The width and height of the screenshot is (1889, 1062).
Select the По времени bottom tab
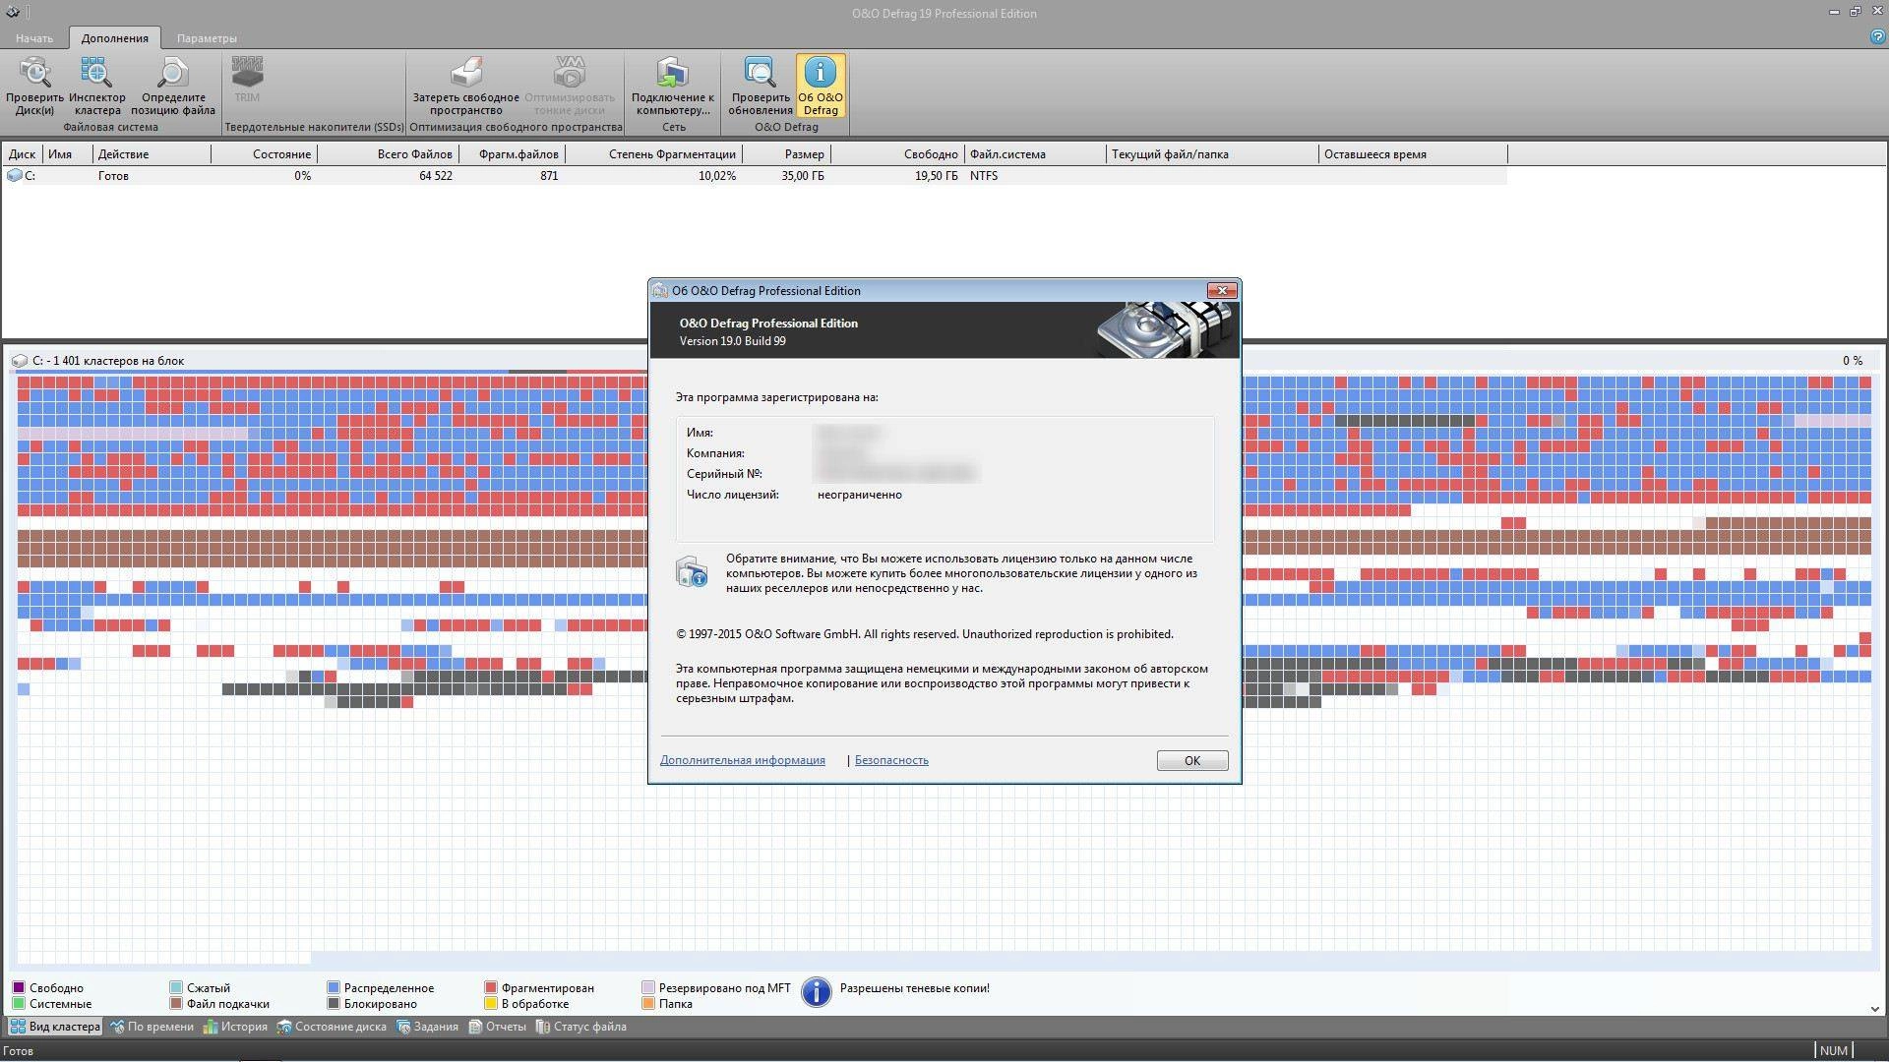pyautogui.click(x=152, y=1027)
